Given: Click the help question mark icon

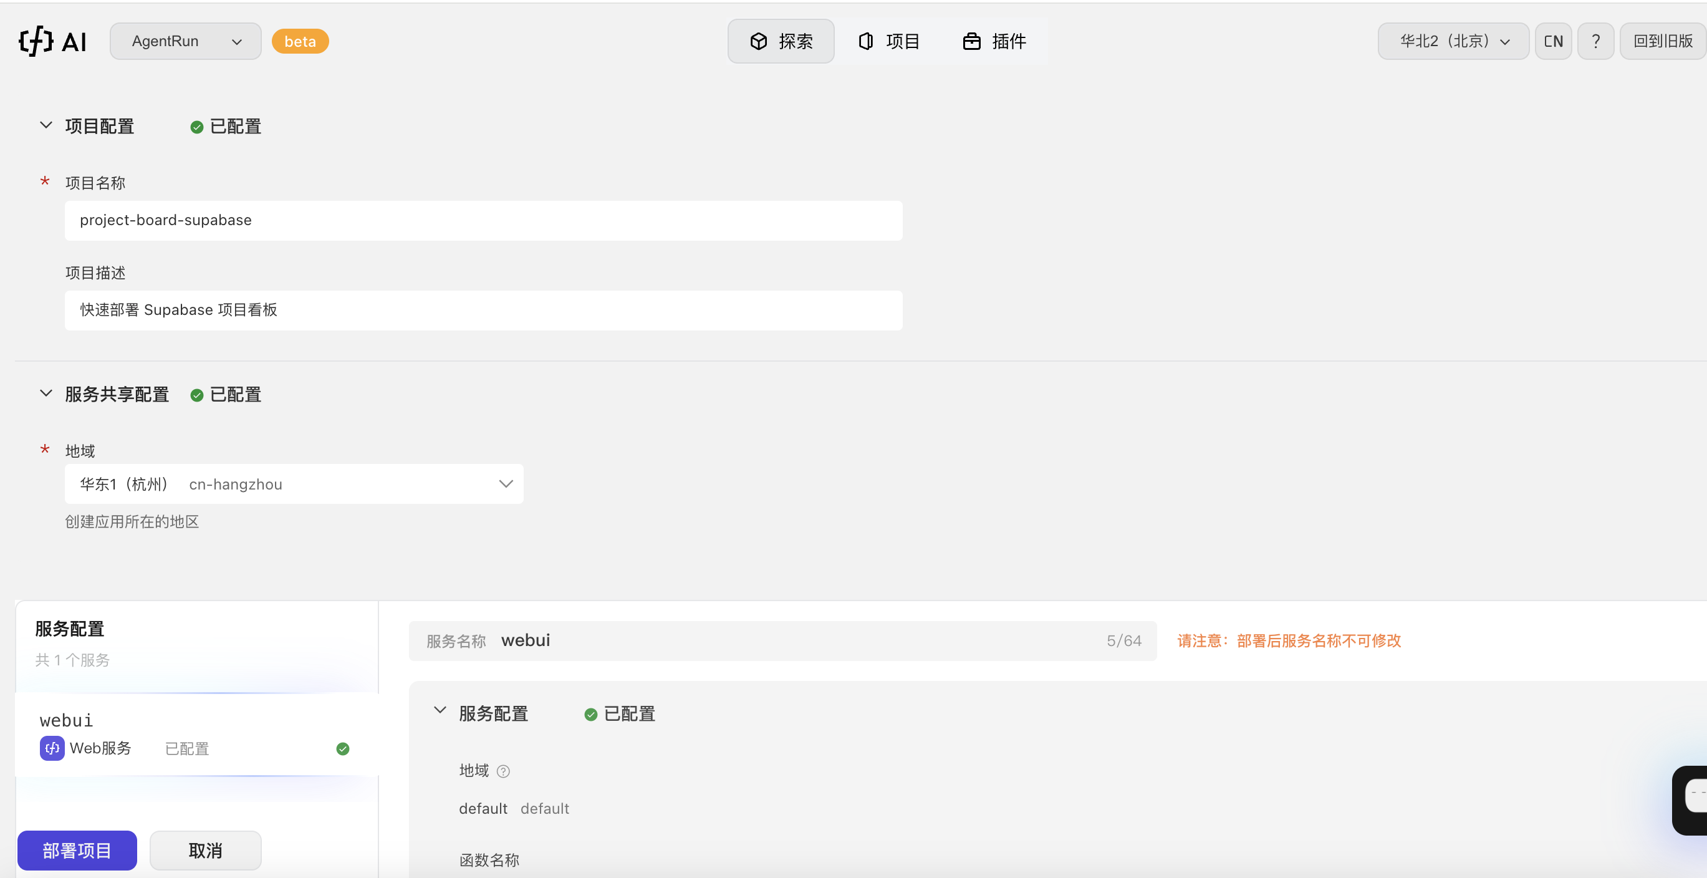Looking at the screenshot, I should pos(1595,41).
